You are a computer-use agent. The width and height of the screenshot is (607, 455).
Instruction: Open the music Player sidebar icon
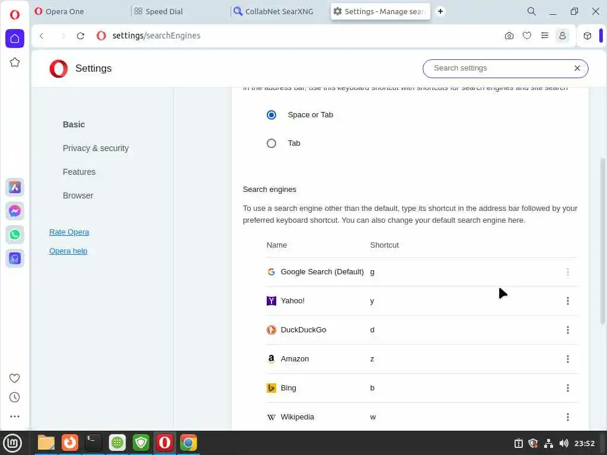click(15, 258)
